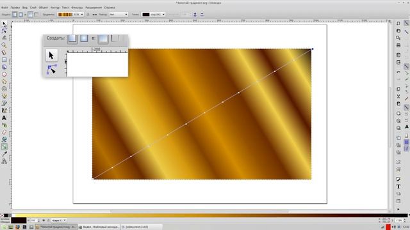Select the Pencil freehand tool
The image size is (410, 230).
pyautogui.click(x=4, y=96)
